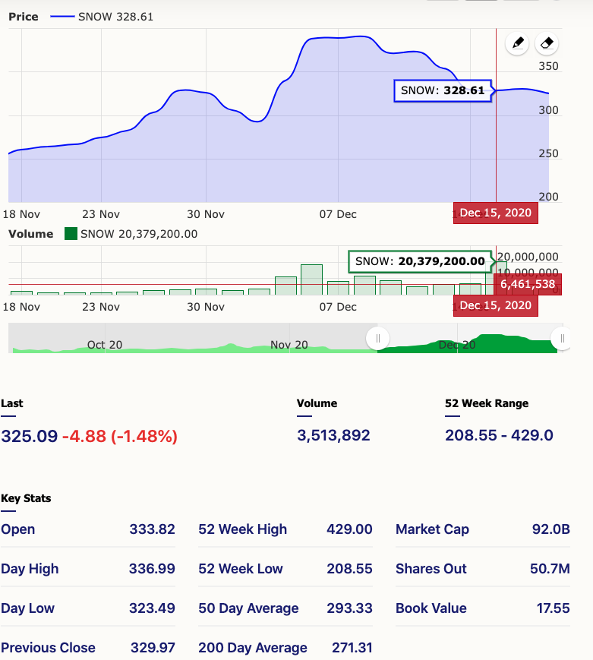Select the eraser tool on chart
This screenshot has width=593, height=660.
[x=546, y=43]
